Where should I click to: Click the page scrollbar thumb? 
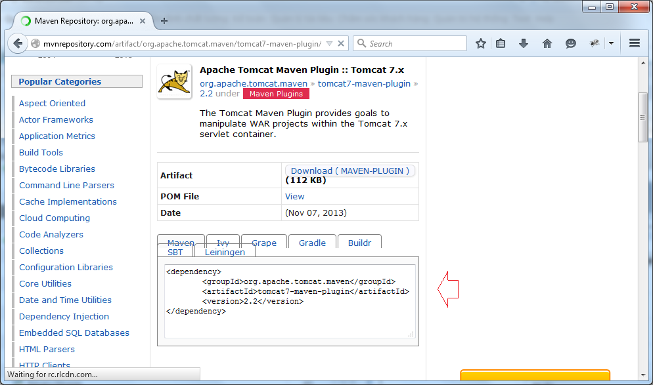[642, 117]
